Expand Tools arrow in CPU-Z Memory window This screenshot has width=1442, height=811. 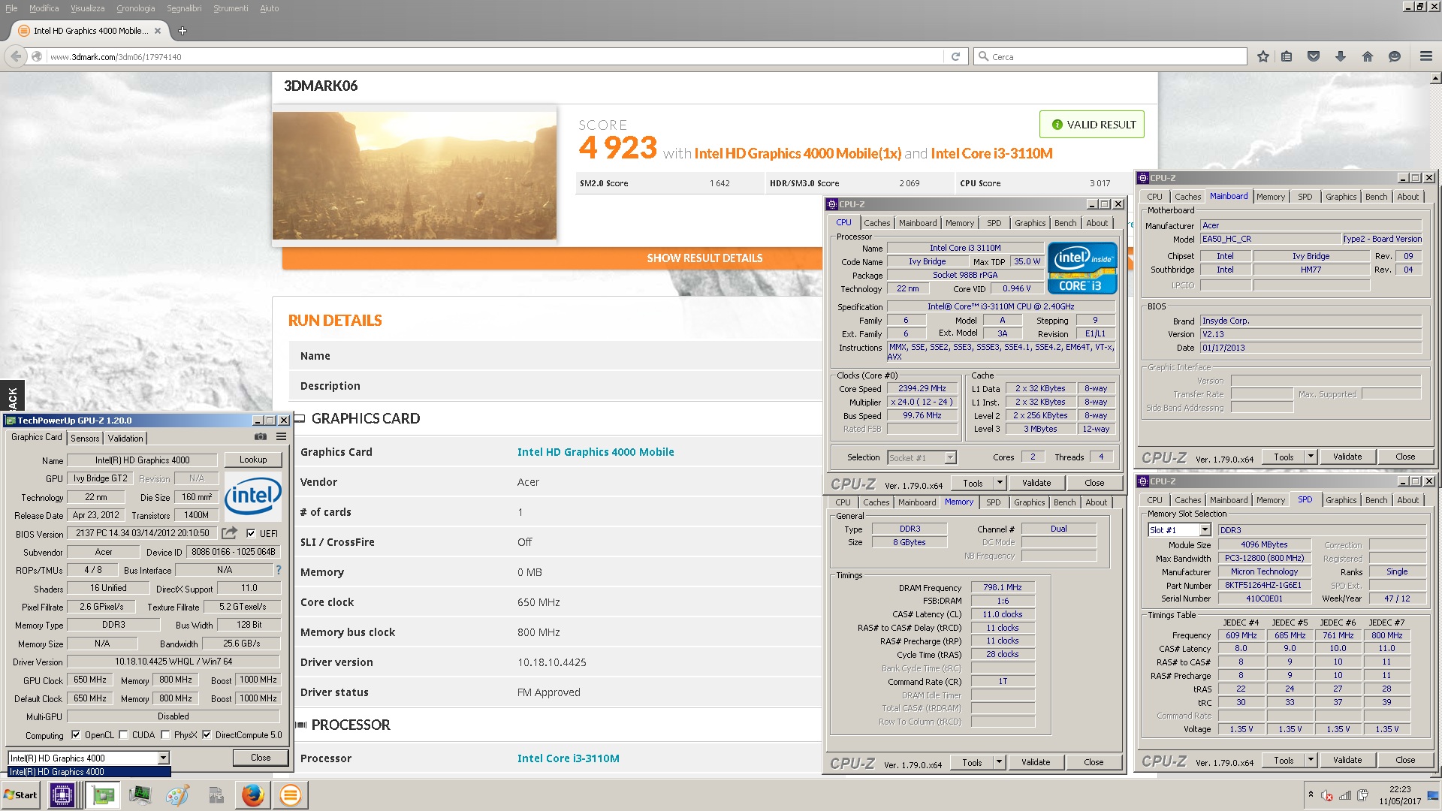point(999,762)
